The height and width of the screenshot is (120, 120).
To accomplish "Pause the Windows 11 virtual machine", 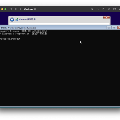I will click(x=16, y=9).
